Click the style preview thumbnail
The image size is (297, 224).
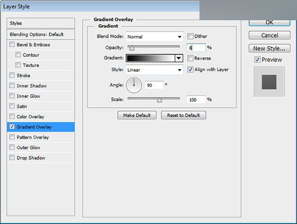(269, 82)
